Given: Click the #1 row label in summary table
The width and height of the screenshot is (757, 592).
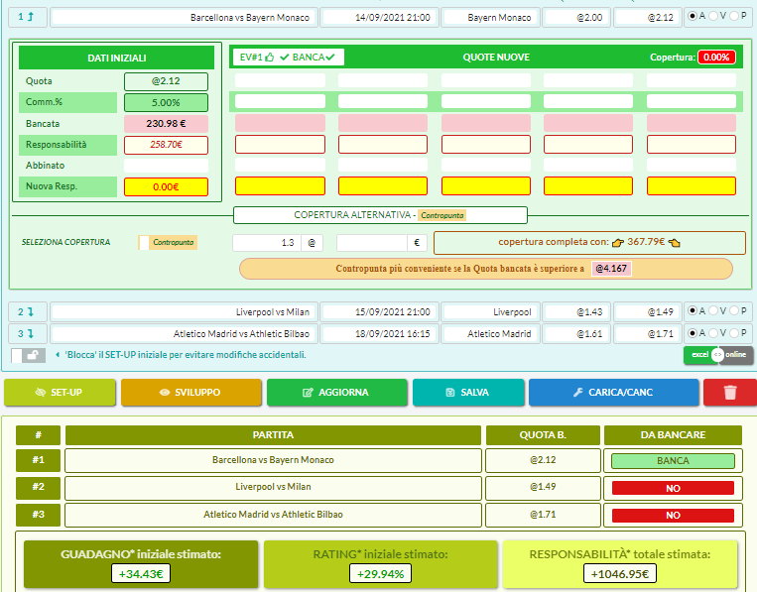Looking at the screenshot, I should [38, 460].
